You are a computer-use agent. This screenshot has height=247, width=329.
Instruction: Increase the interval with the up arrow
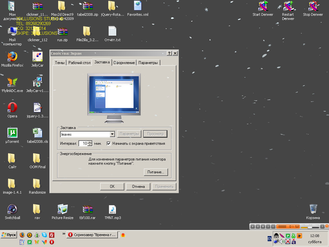click(x=90, y=142)
